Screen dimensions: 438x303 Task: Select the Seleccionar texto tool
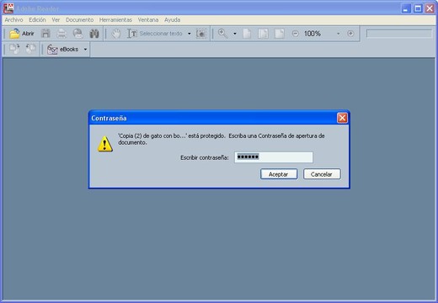(155, 34)
